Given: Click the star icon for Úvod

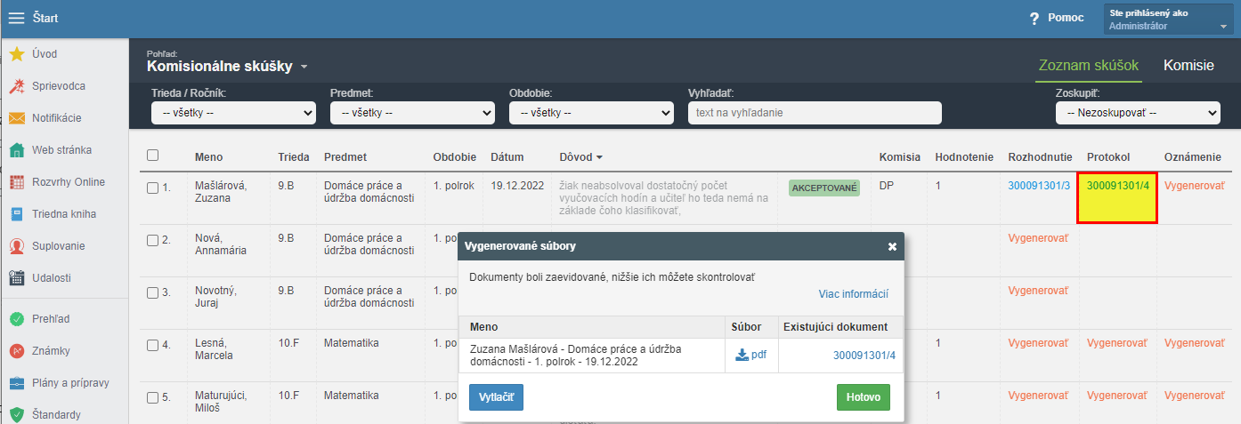Looking at the screenshot, I should click(16, 54).
